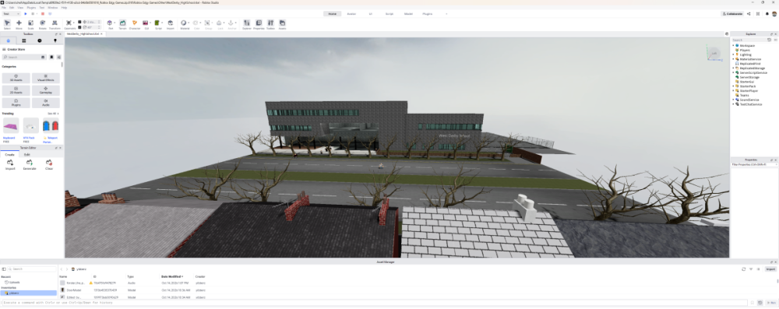Select ServerStorage in the Explorer tree

749,77
